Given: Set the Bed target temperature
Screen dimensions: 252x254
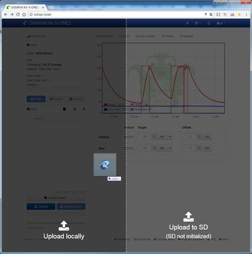Looking at the screenshot, I should coord(162,148).
